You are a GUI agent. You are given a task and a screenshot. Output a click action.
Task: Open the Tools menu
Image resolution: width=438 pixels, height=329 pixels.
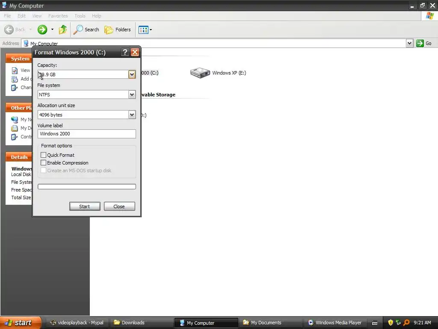pos(80,16)
